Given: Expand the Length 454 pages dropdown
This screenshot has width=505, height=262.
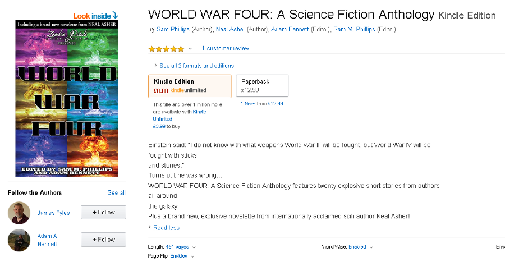Looking at the screenshot, I should pyautogui.click(x=181, y=247).
